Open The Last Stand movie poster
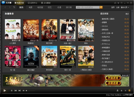 click(68, 57)
